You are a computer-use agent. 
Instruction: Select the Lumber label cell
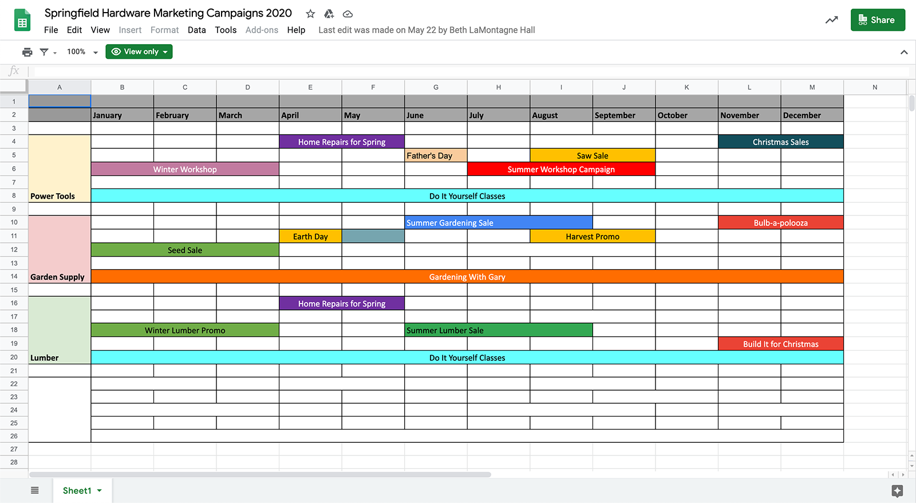tap(60, 330)
